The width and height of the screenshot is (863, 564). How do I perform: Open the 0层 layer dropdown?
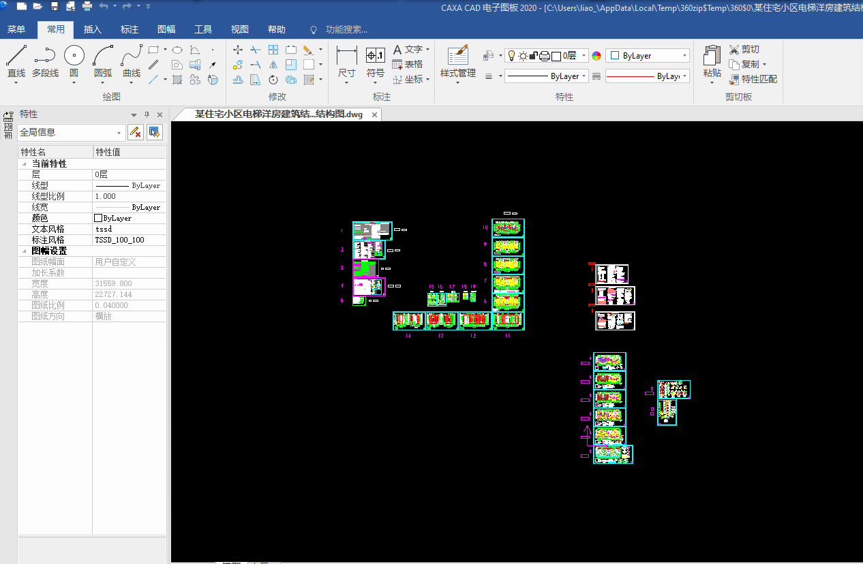pos(583,56)
